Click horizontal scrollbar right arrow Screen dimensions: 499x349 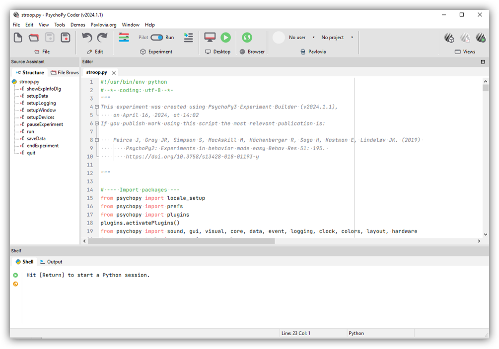pyautogui.click(x=479, y=241)
